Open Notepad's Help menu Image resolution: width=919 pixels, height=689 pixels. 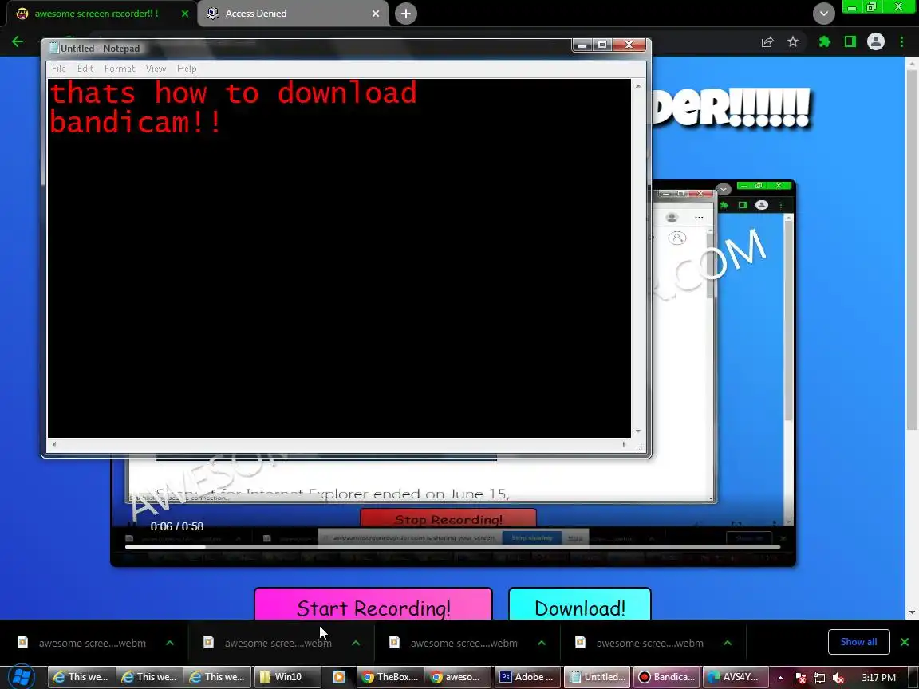[187, 69]
